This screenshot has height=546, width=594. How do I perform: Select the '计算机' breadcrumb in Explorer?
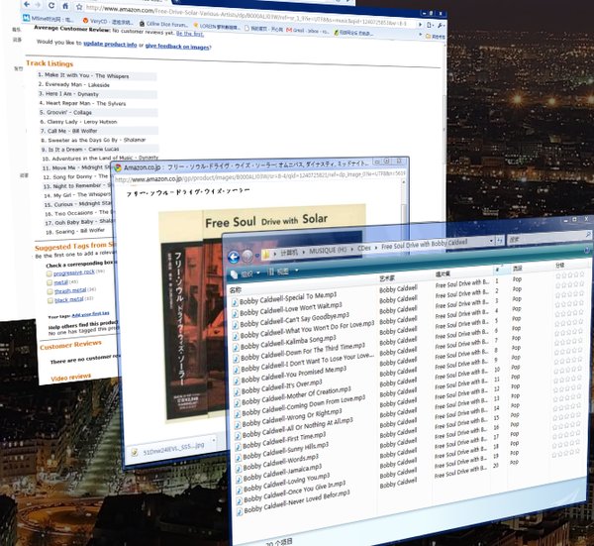pos(289,252)
